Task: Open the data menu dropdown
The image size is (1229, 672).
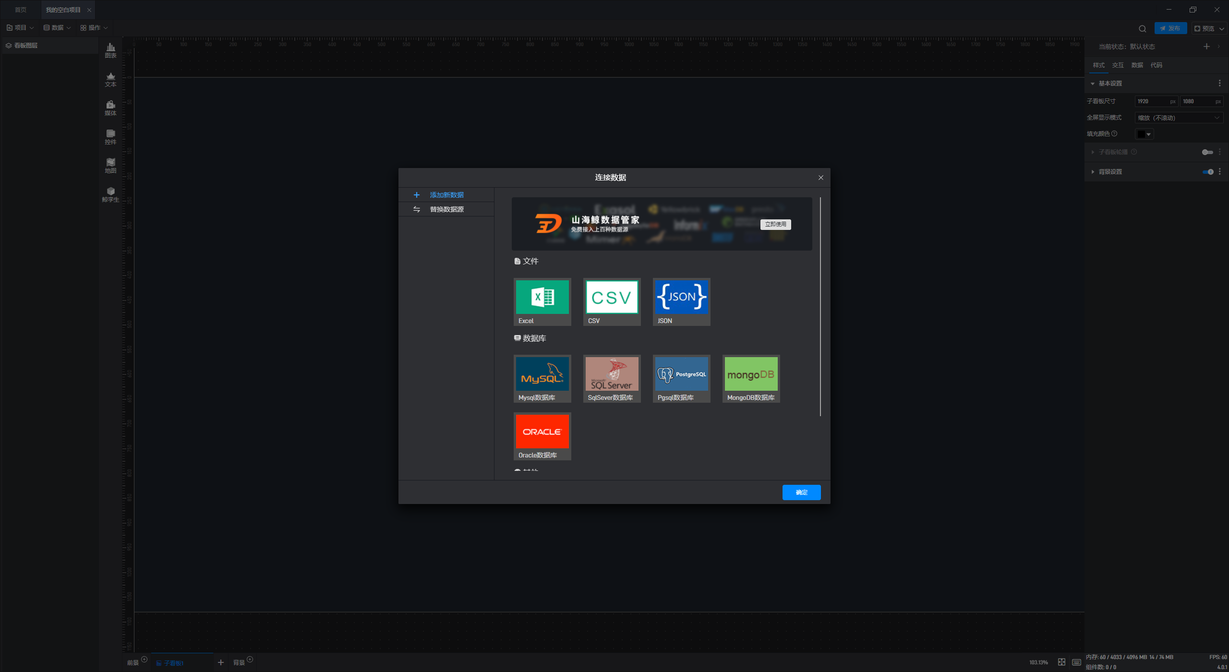Action: point(57,28)
